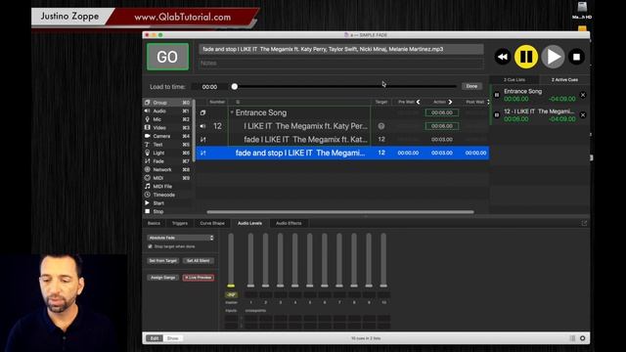Pop out the inspector with corner icon
The image size is (626, 352).
(584, 223)
